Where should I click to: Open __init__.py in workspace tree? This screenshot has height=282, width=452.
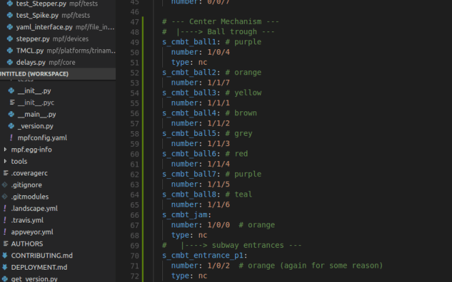tap(34, 91)
